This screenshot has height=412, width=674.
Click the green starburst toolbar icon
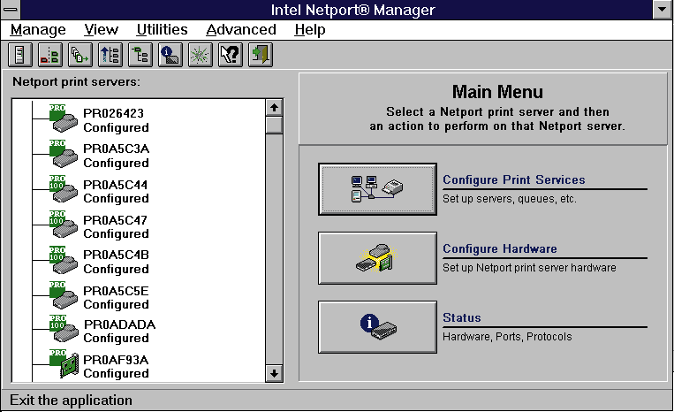[x=201, y=55]
